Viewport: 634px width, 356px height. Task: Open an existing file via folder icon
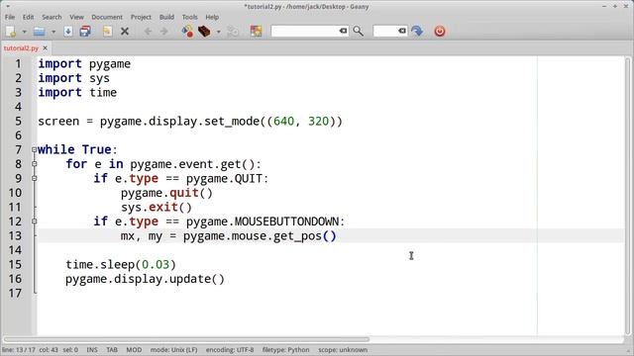pyautogui.click(x=40, y=32)
